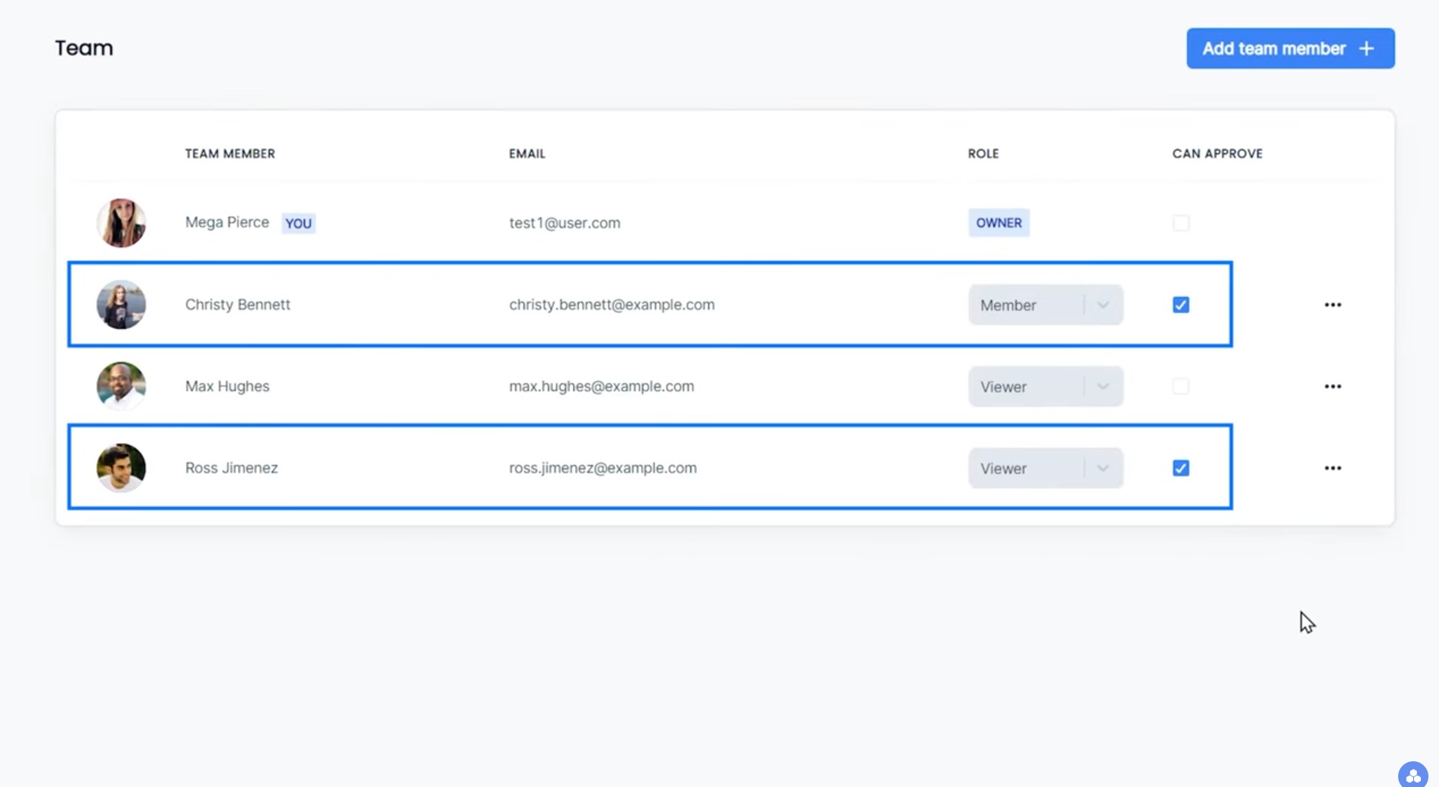Click the round help widget icon in the corner
The width and height of the screenshot is (1439, 787).
[1413, 775]
